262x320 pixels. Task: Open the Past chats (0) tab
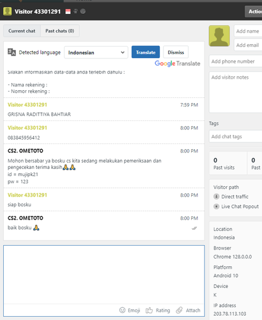click(60, 31)
